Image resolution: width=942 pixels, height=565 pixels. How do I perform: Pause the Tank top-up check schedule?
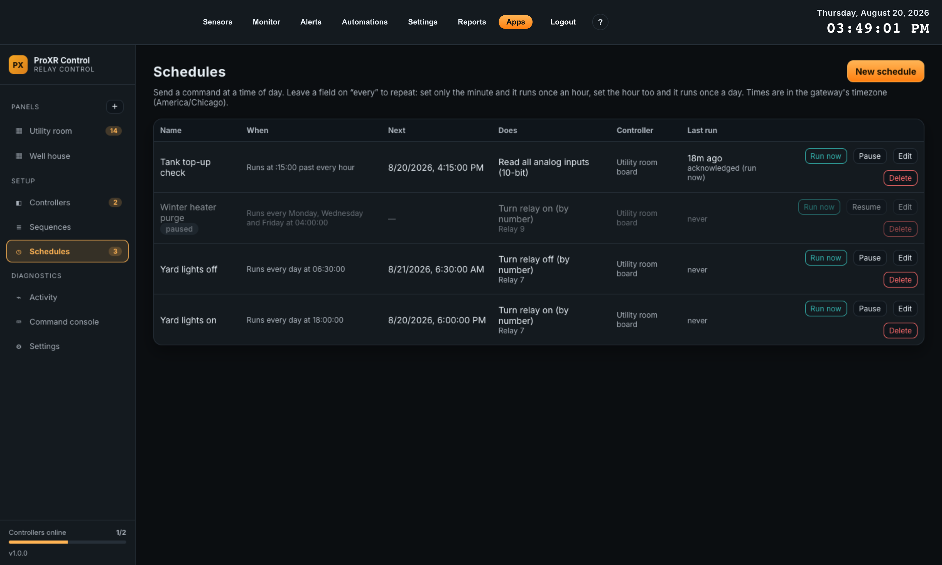[x=870, y=156]
